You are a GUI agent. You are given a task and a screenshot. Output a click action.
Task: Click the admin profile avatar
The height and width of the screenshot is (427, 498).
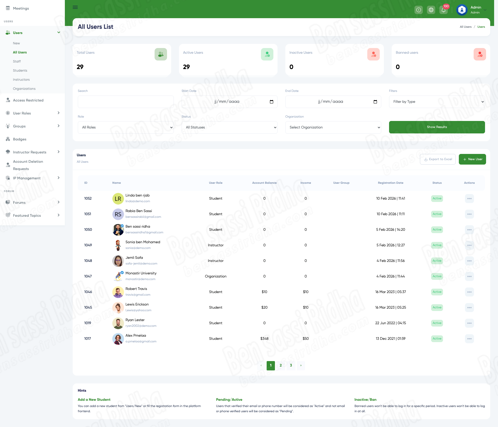462,10
